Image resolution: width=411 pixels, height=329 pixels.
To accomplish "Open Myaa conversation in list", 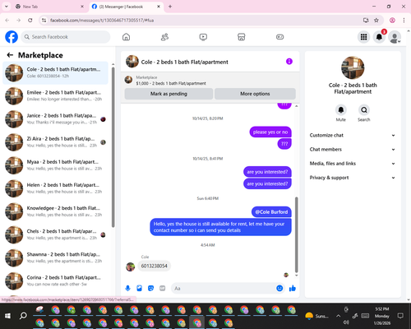I will coord(55,165).
